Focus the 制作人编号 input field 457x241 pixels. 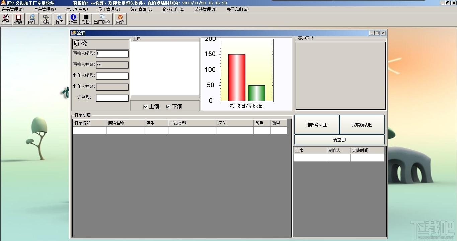click(x=112, y=76)
